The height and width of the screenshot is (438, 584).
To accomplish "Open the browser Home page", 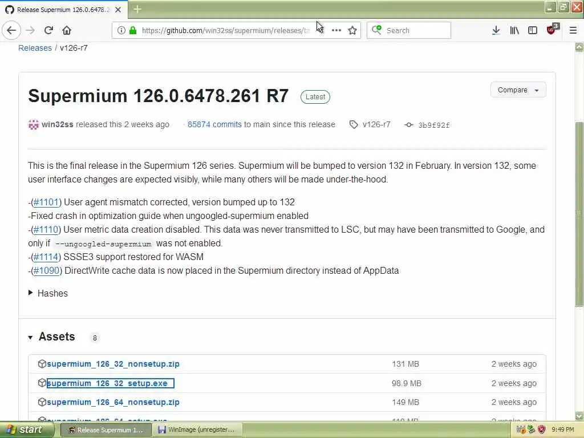I will (67, 30).
